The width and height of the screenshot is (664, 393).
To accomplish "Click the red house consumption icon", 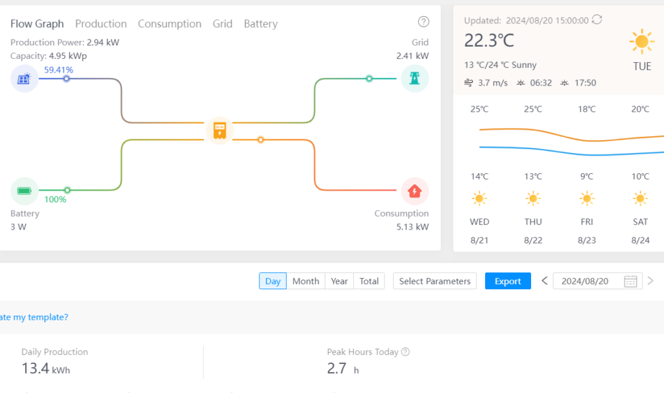I will (414, 191).
